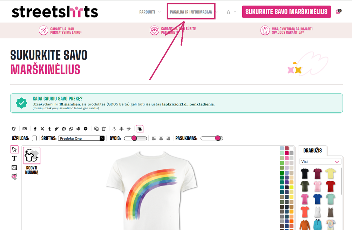This screenshot has height=230, width=352.
Task: Open the image upload tool
Action: pos(14,167)
